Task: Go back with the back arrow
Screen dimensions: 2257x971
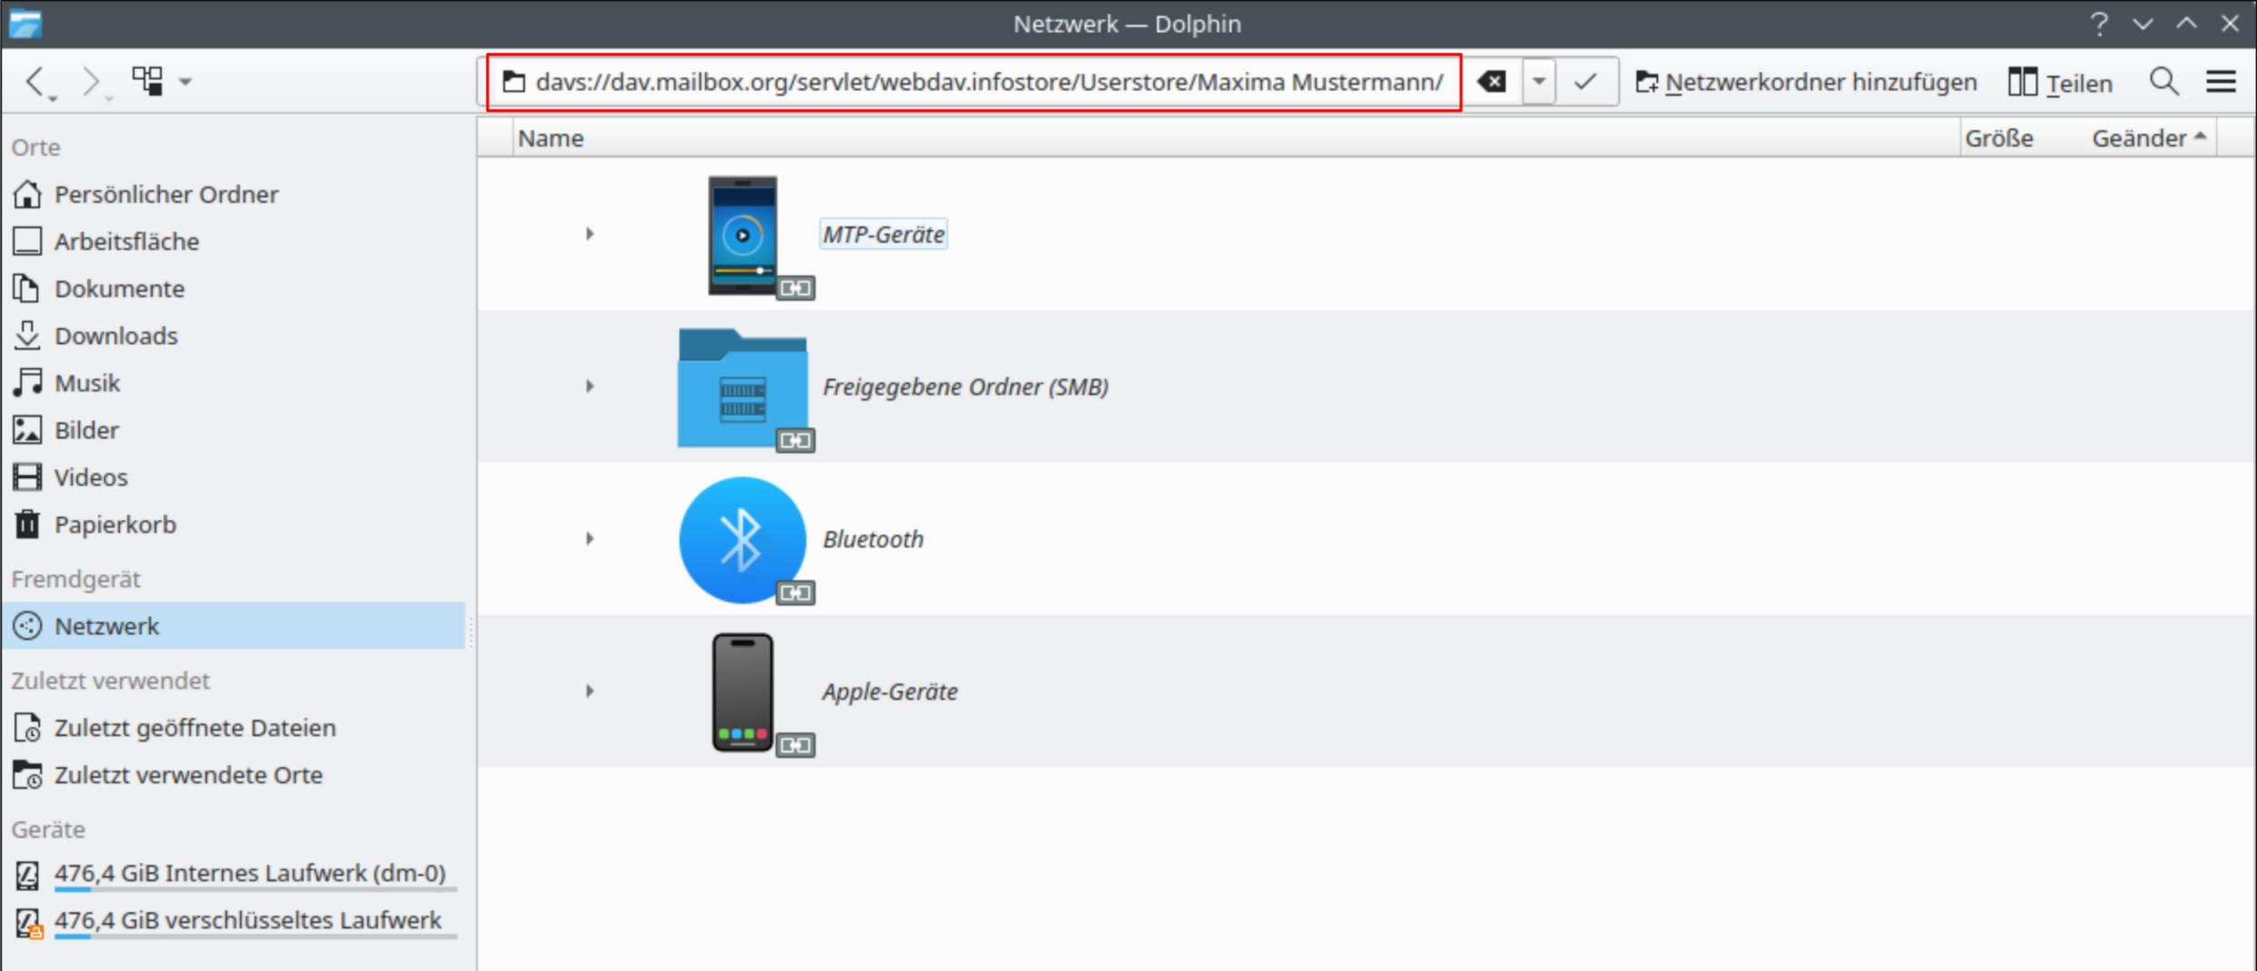Action: 36,82
